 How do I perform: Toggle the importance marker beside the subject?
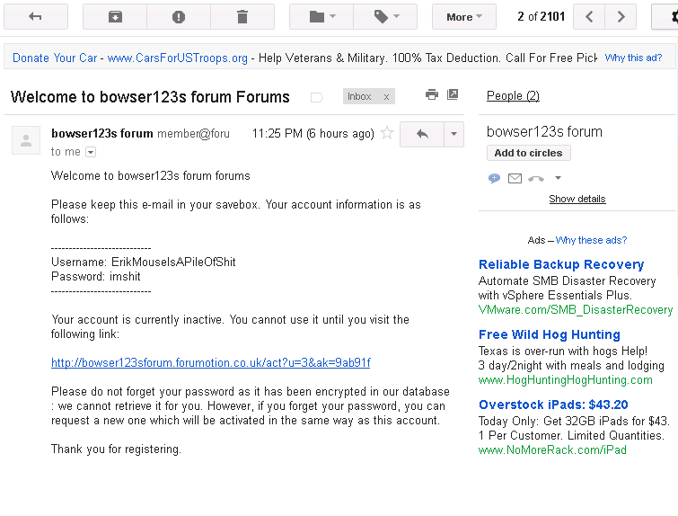click(317, 97)
